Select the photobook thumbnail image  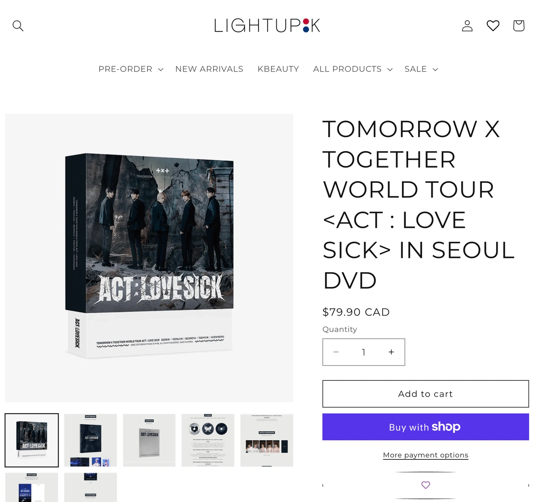90,440
